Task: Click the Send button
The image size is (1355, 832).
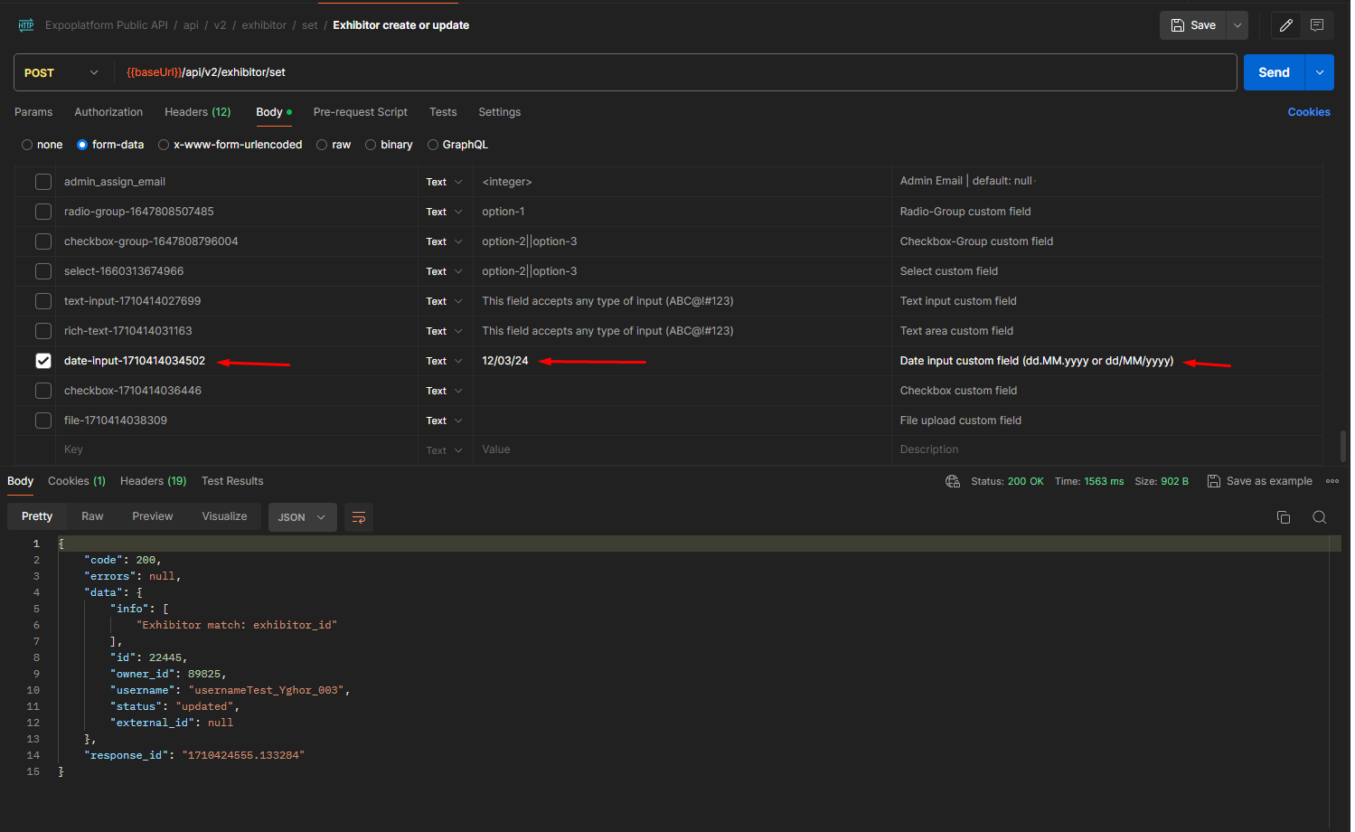Action: tap(1273, 71)
